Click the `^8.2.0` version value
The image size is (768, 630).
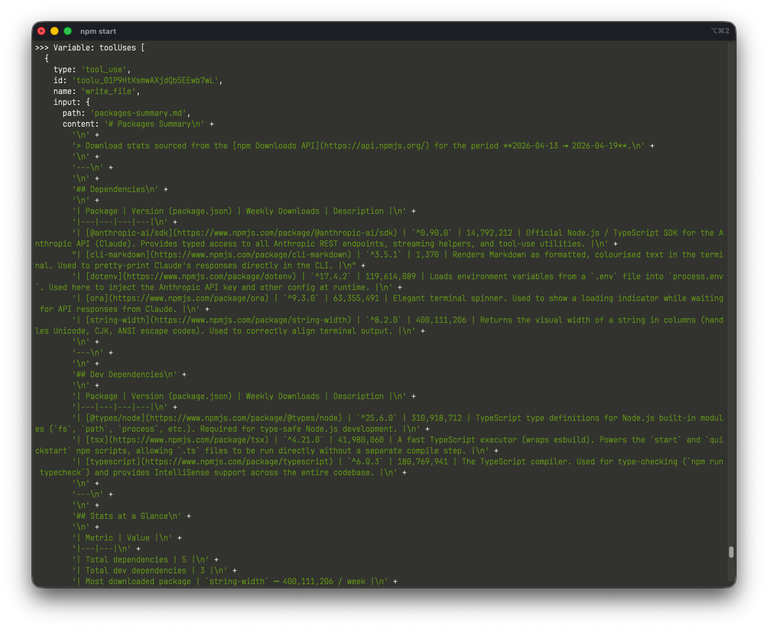point(384,320)
